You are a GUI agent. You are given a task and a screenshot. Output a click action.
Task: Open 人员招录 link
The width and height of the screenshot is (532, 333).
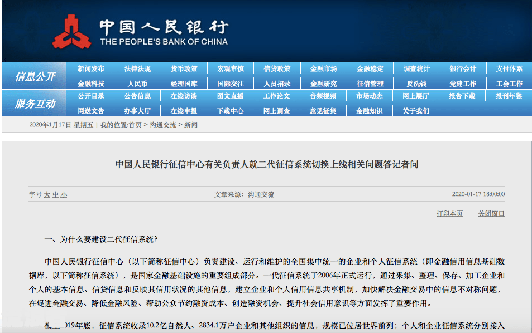[x=277, y=84]
